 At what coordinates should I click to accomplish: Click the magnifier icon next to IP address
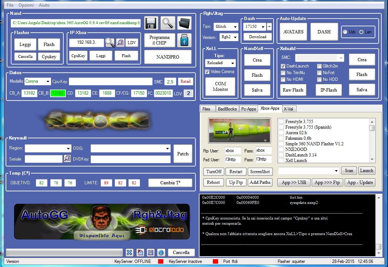click(x=110, y=43)
